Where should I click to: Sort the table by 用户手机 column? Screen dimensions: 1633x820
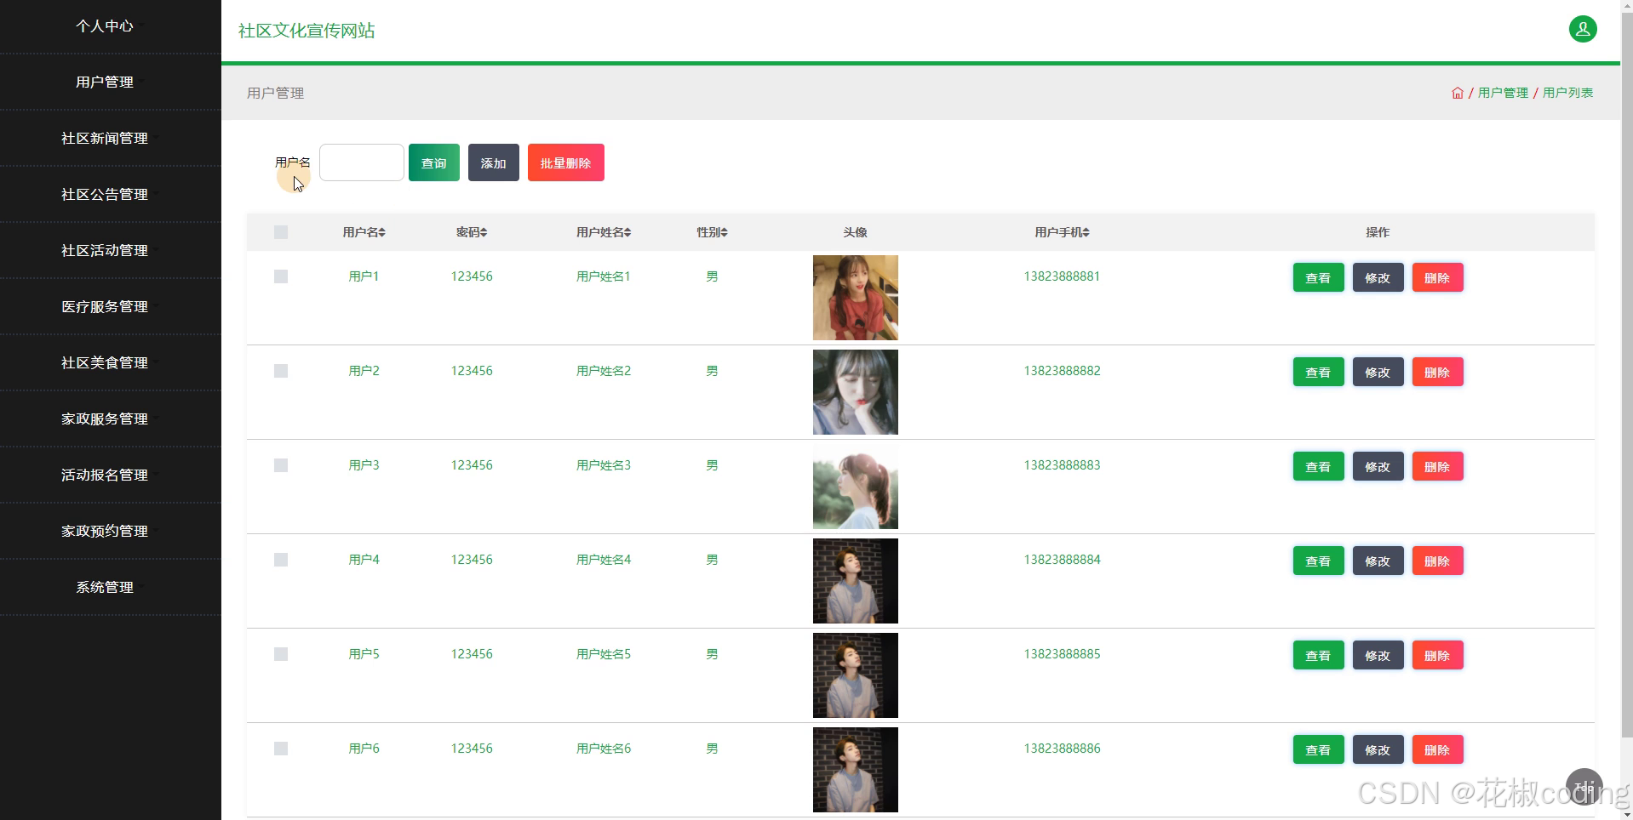[1062, 232]
